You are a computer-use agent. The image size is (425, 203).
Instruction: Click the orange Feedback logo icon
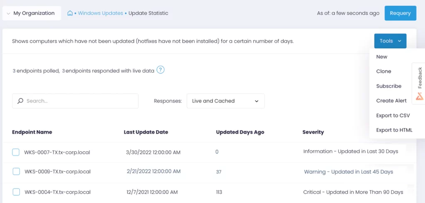pyautogui.click(x=420, y=96)
